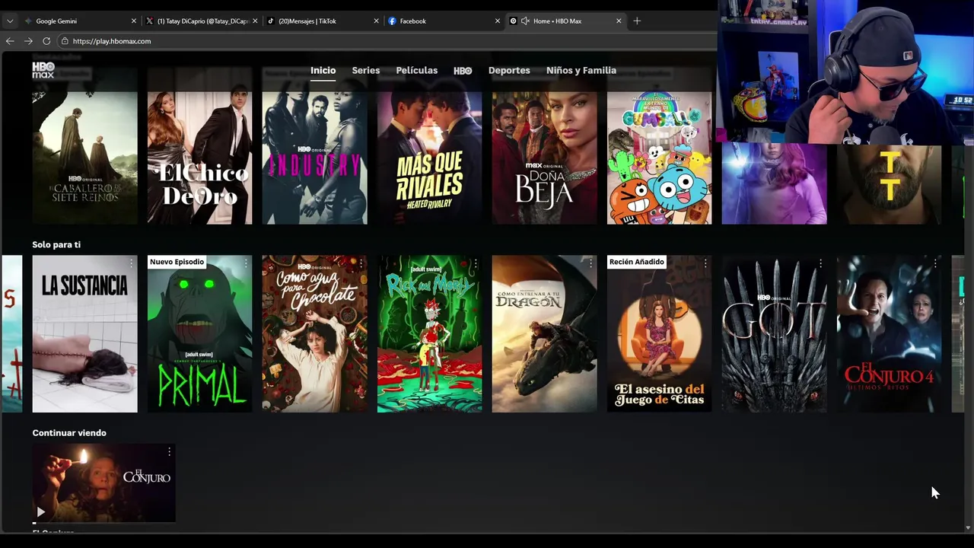Open the HBO brand hub
Viewport: 974px width, 548px height.
tap(463, 70)
